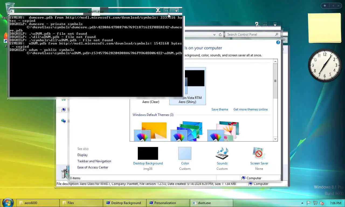The image size is (345, 207).
Task: Open the Display link under See also
Action: 82,155
